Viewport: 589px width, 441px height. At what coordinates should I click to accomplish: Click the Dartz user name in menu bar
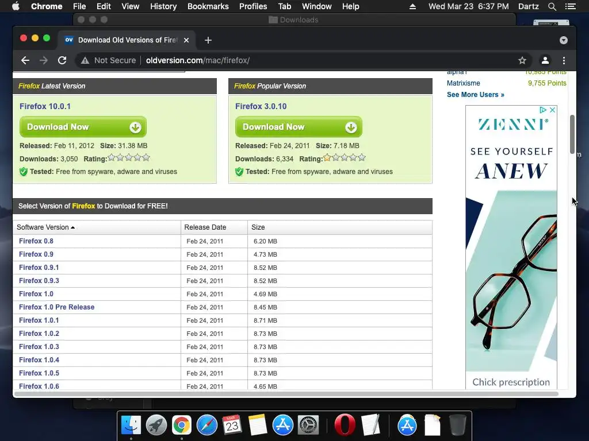(528, 6)
